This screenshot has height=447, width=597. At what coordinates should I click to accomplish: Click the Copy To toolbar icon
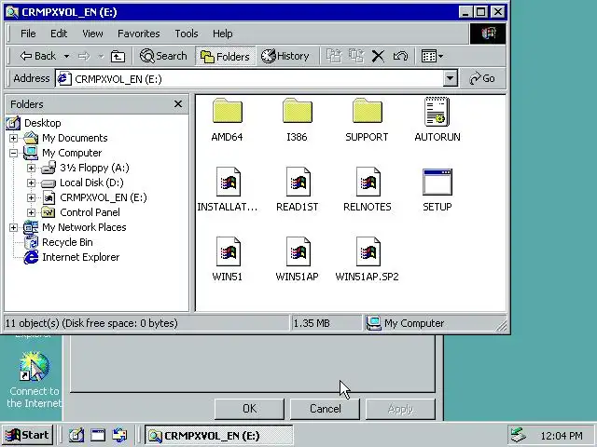tap(356, 56)
